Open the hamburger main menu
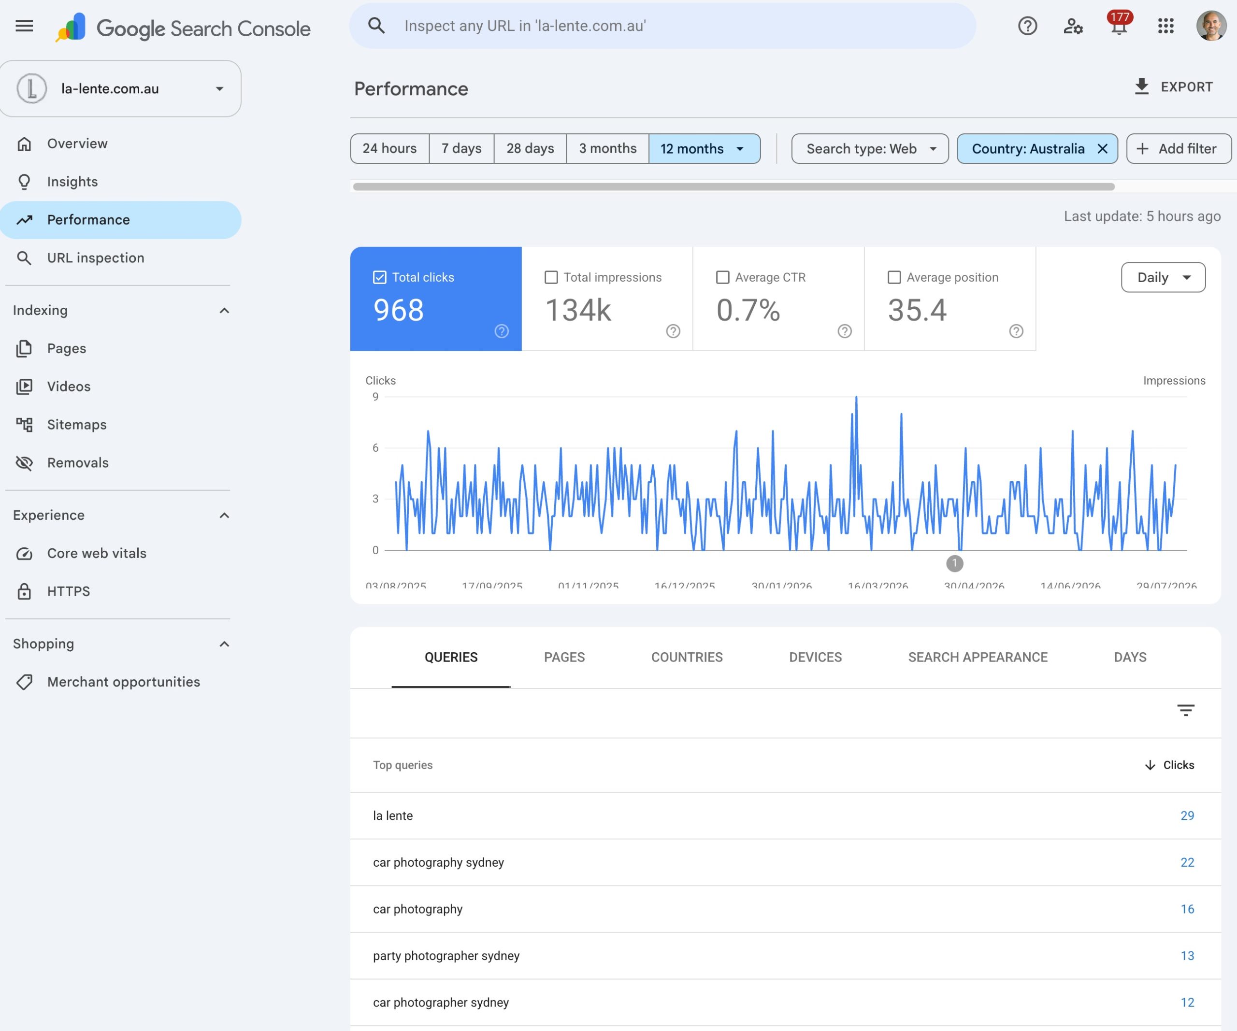This screenshot has width=1237, height=1031. pos(24,26)
